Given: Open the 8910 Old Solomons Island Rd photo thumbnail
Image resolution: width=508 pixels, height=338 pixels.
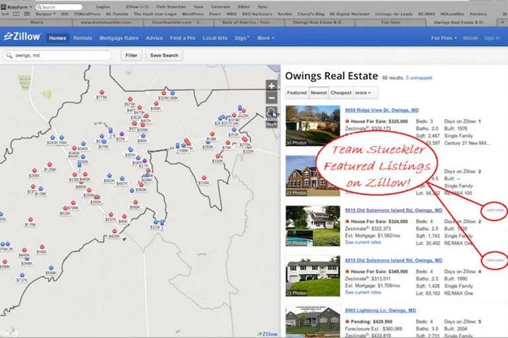Looking at the screenshot, I should coord(313,276).
